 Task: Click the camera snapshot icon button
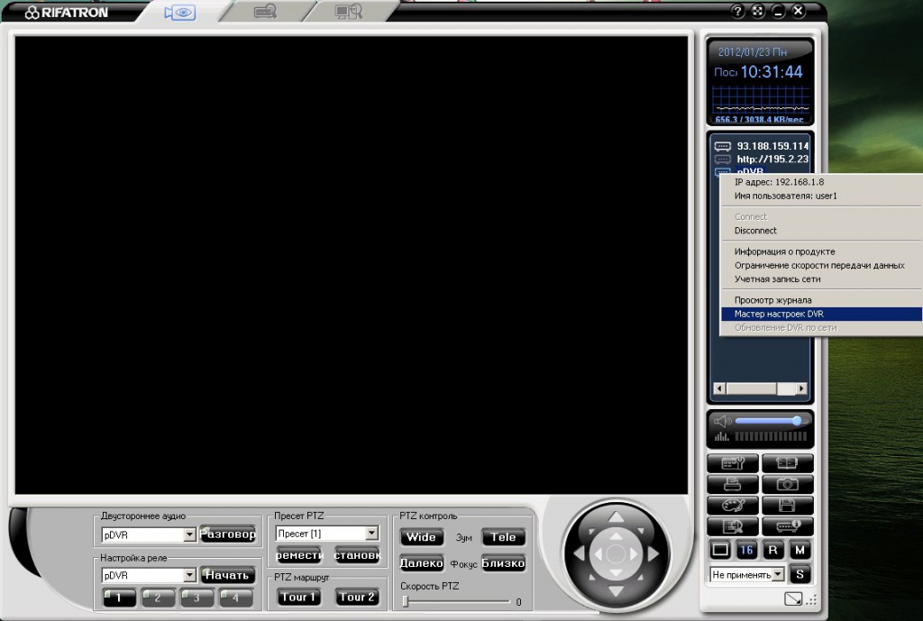[787, 484]
